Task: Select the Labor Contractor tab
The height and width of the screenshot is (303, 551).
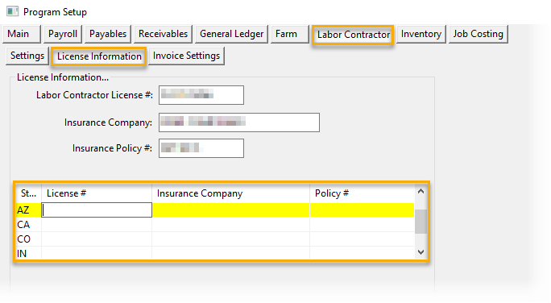Action: pos(353,35)
